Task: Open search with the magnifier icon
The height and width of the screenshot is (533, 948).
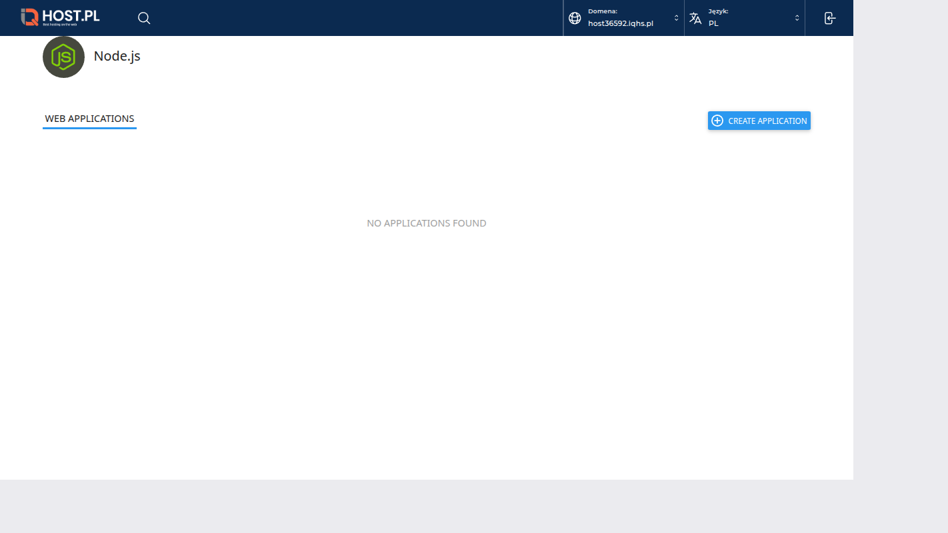Action: click(x=144, y=18)
